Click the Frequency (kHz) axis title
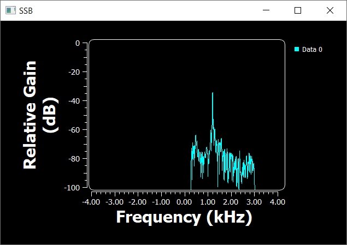The width and height of the screenshot is (347, 245). tap(184, 217)
